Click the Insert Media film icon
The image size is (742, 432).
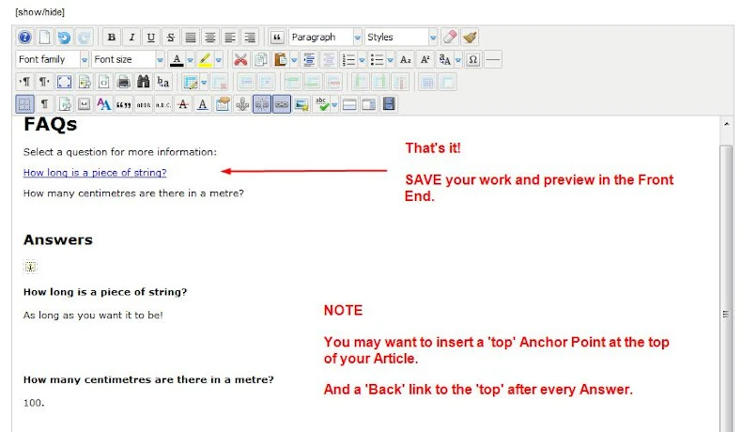(x=389, y=104)
